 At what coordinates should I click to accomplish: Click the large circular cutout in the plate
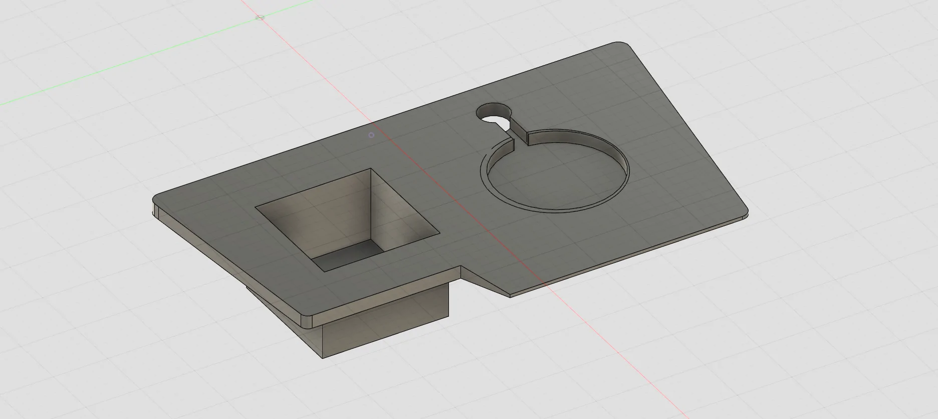point(555,171)
